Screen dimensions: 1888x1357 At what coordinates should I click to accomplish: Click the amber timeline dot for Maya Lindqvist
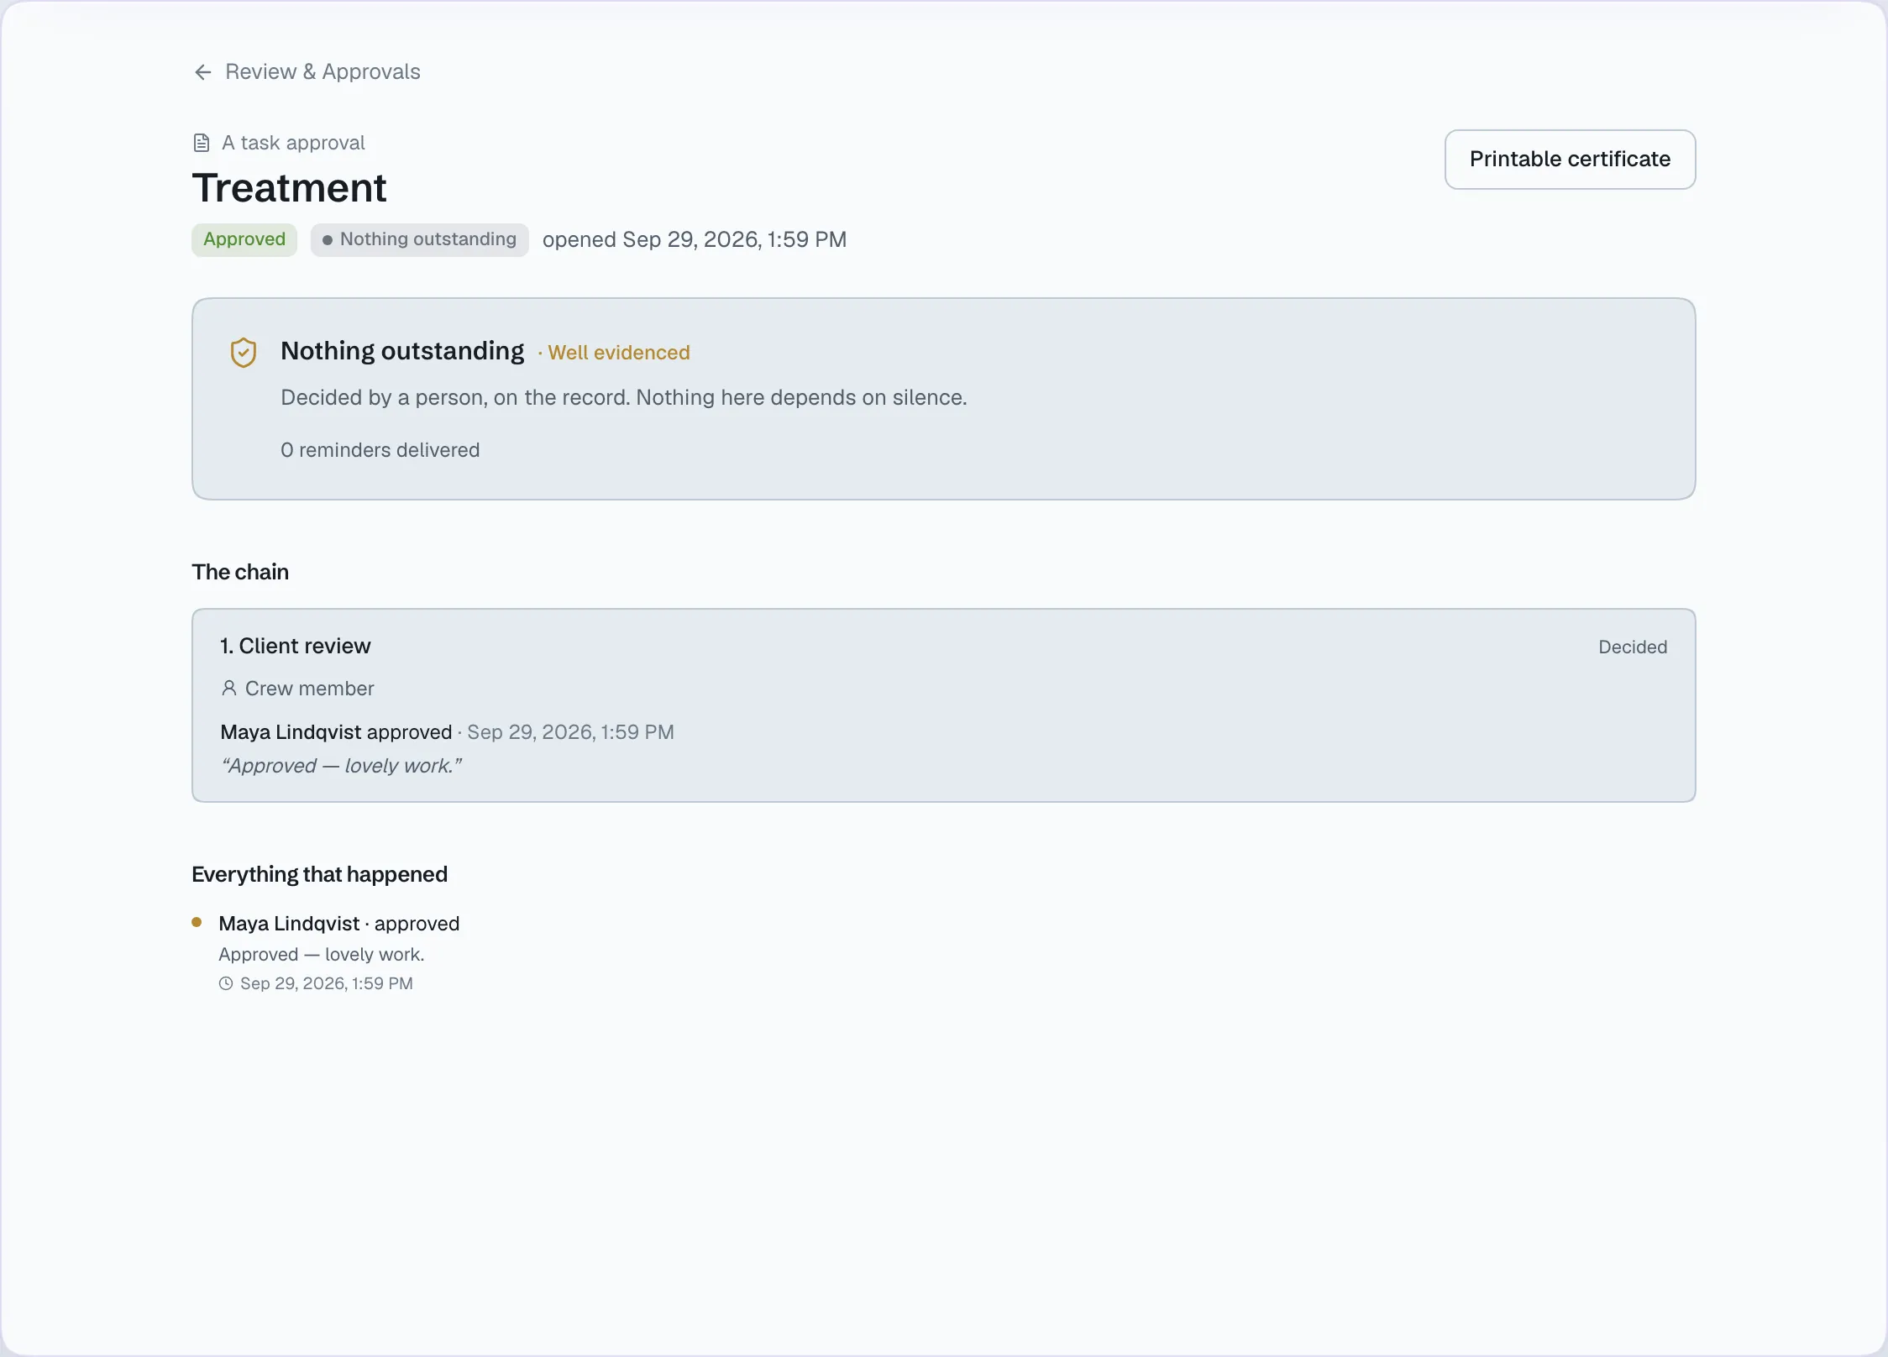(197, 922)
